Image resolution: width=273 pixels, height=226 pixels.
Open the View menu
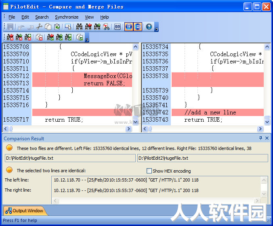pyautogui.click(x=89, y=17)
